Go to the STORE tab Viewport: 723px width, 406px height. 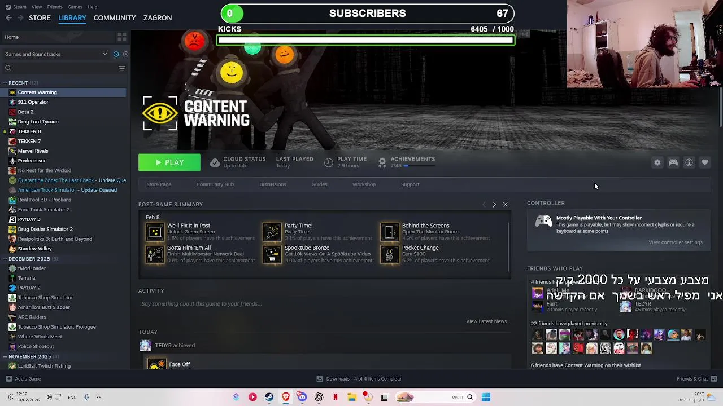pos(40,18)
